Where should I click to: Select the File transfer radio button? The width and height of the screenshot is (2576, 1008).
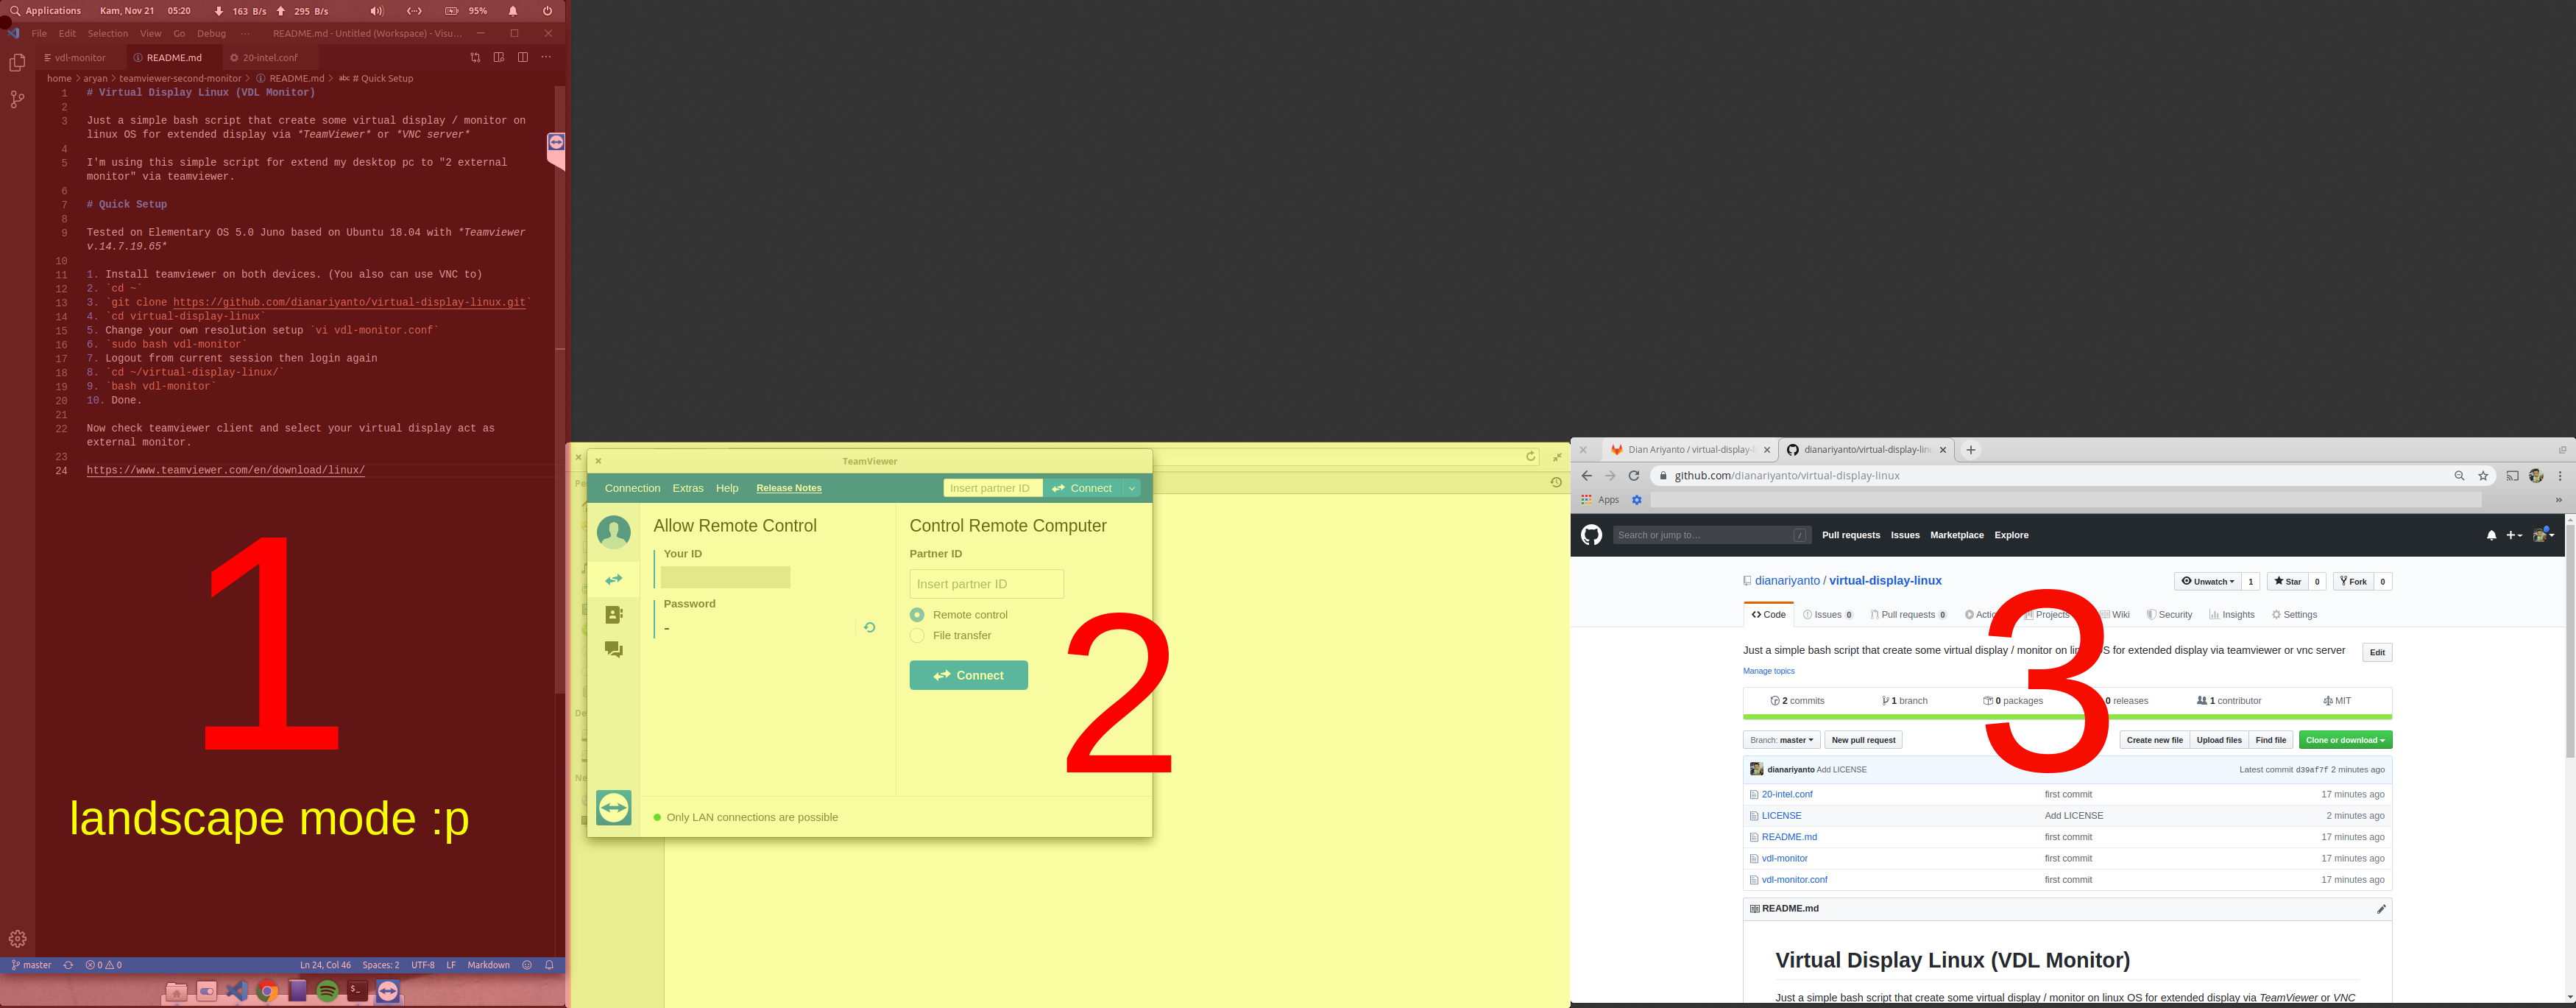(917, 635)
